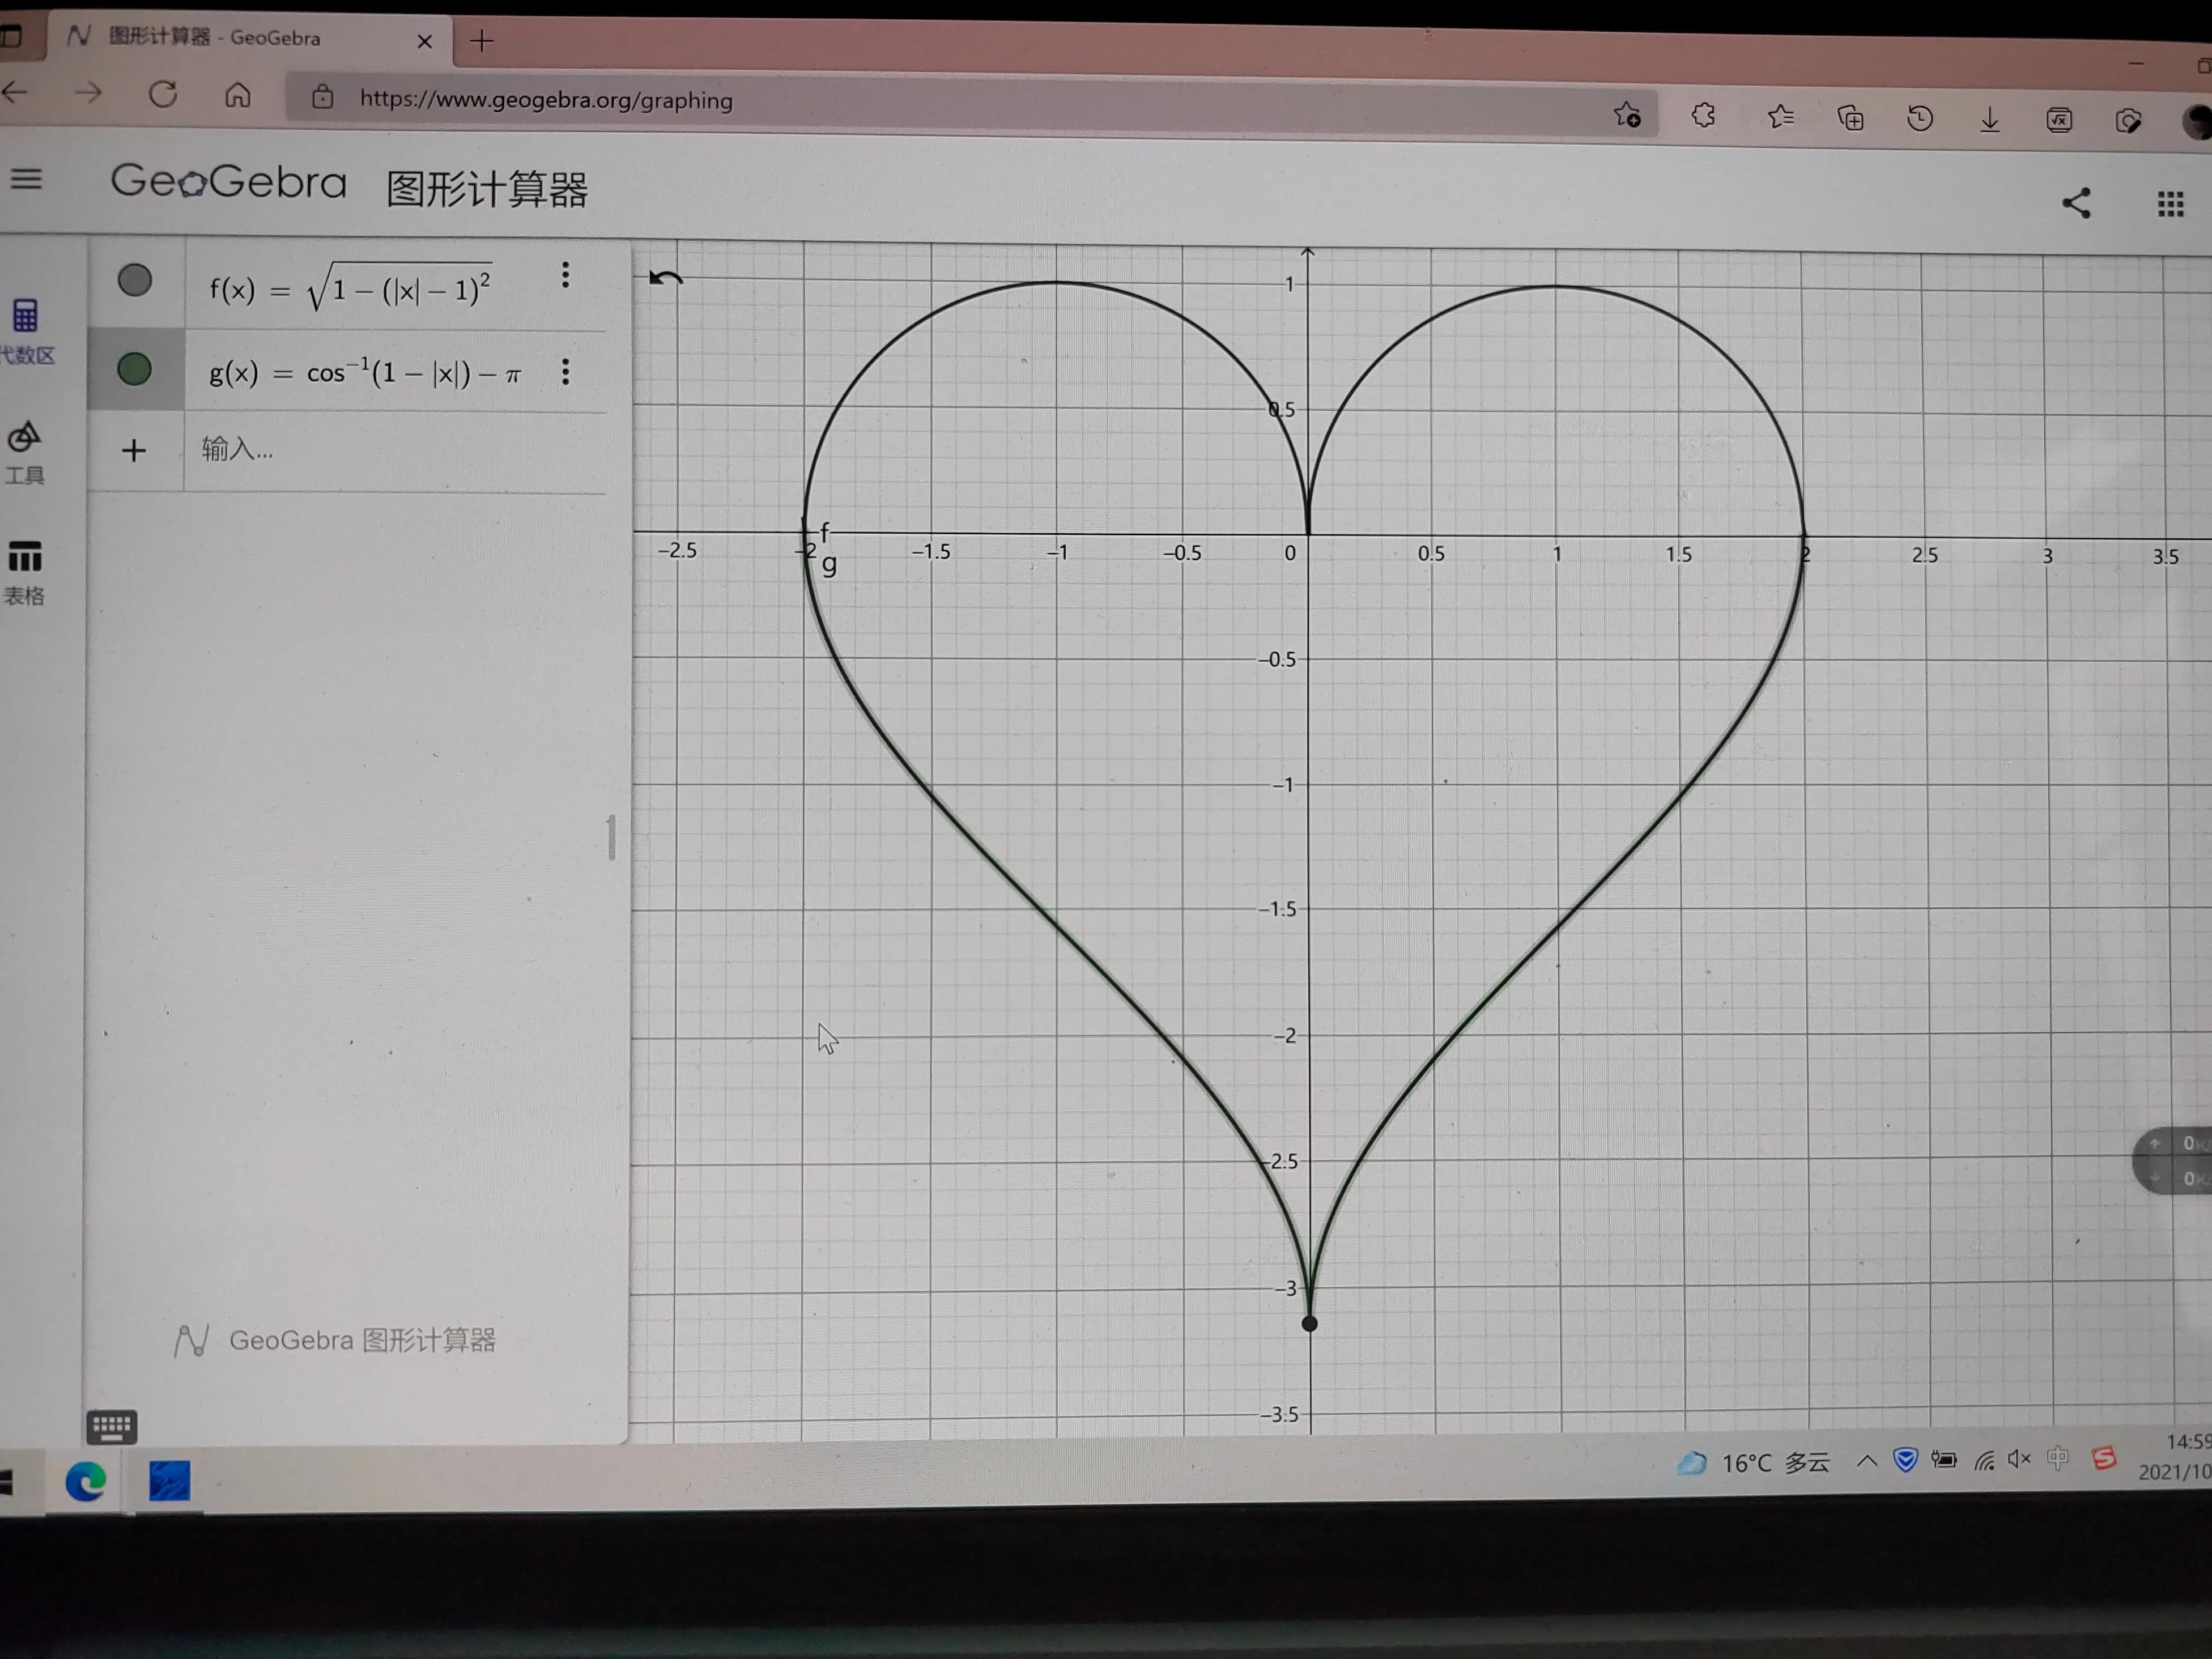Image resolution: width=2212 pixels, height=1659 pixels.
Task: Open the Wi-Fi network tray icon
Action: pos(1985,1461)
